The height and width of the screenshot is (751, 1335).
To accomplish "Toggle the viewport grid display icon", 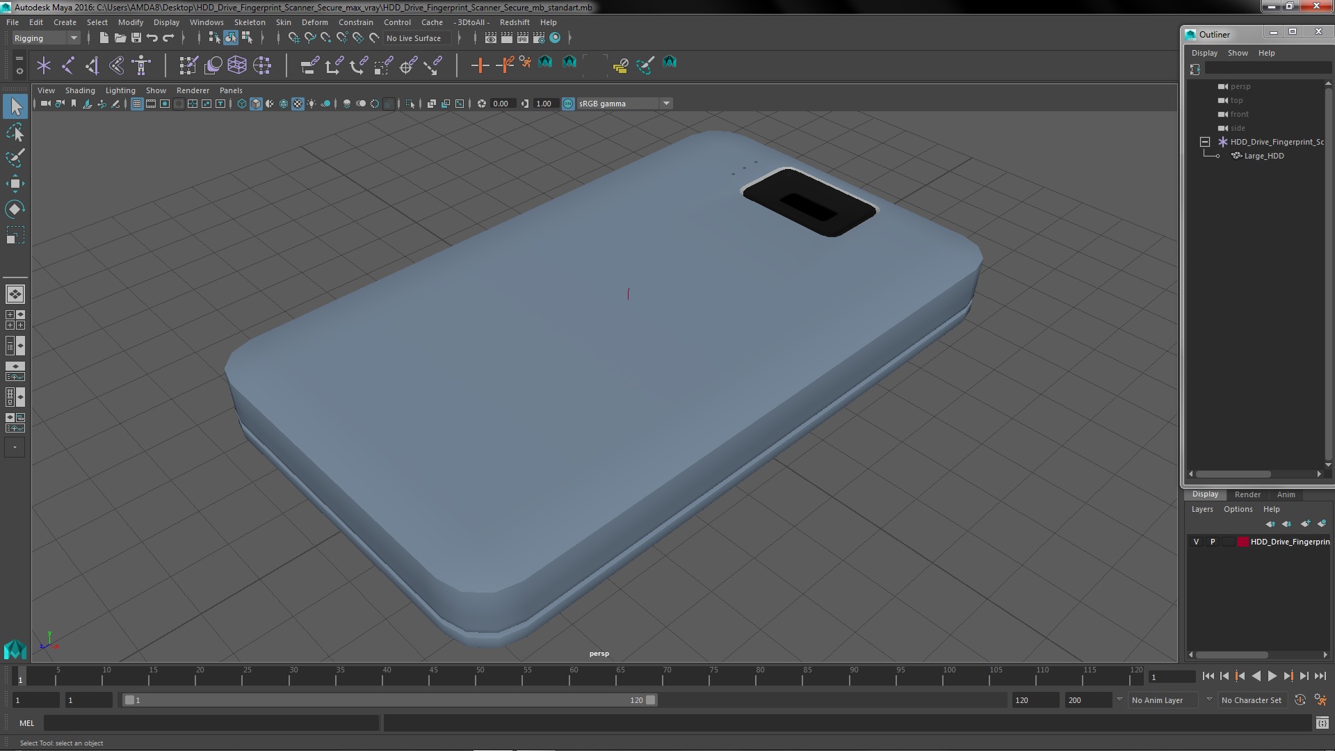I will click(137, 104).
